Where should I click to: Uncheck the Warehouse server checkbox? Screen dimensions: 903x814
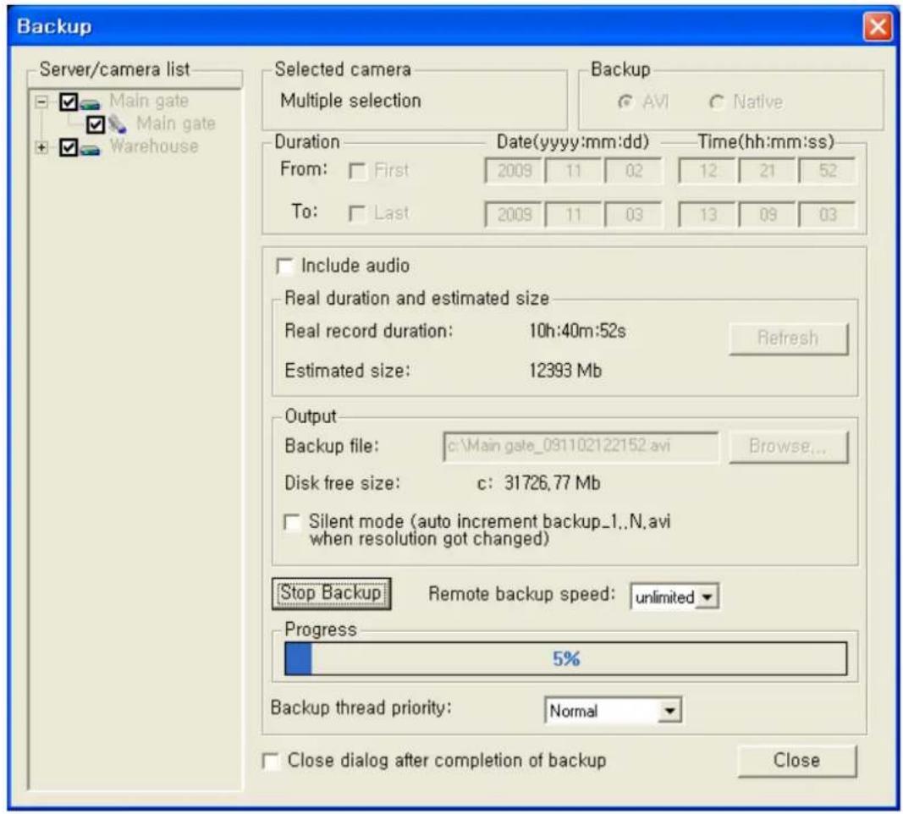pyautogui.click(x=69, y=147)
